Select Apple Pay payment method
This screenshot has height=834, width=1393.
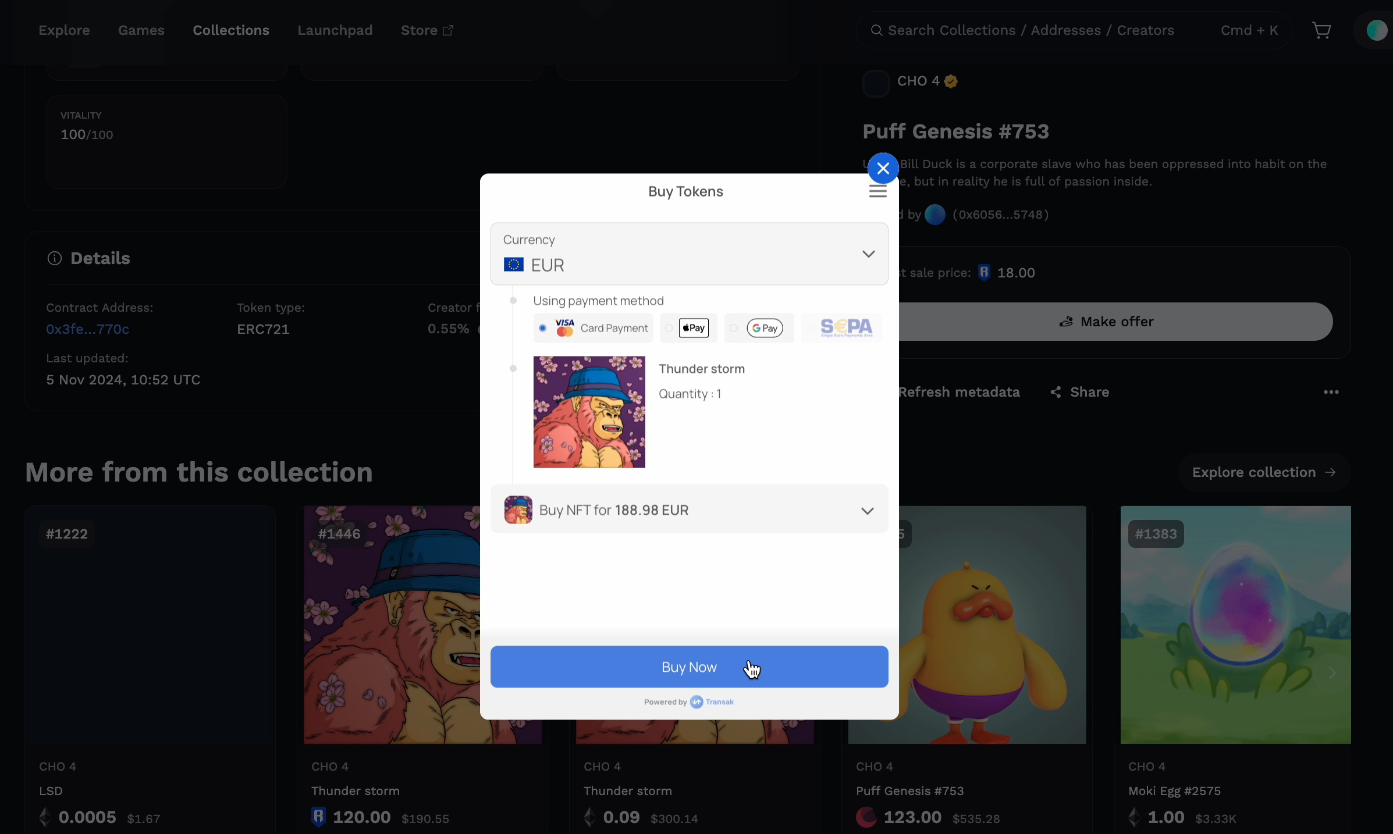tap(688, 328)
